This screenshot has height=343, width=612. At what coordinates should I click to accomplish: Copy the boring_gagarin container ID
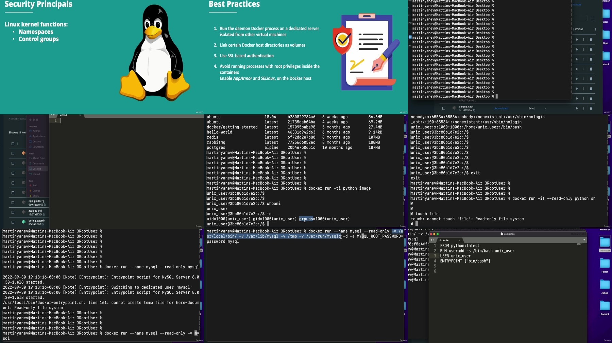point(42,224)
